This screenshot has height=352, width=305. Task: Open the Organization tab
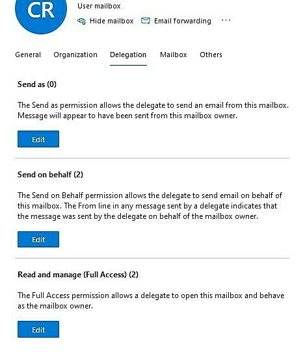(75, 55)
